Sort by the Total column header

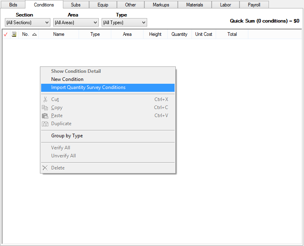(x=232, y=34)
